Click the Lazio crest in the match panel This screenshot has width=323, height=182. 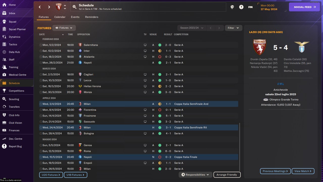tap(302, 47)
